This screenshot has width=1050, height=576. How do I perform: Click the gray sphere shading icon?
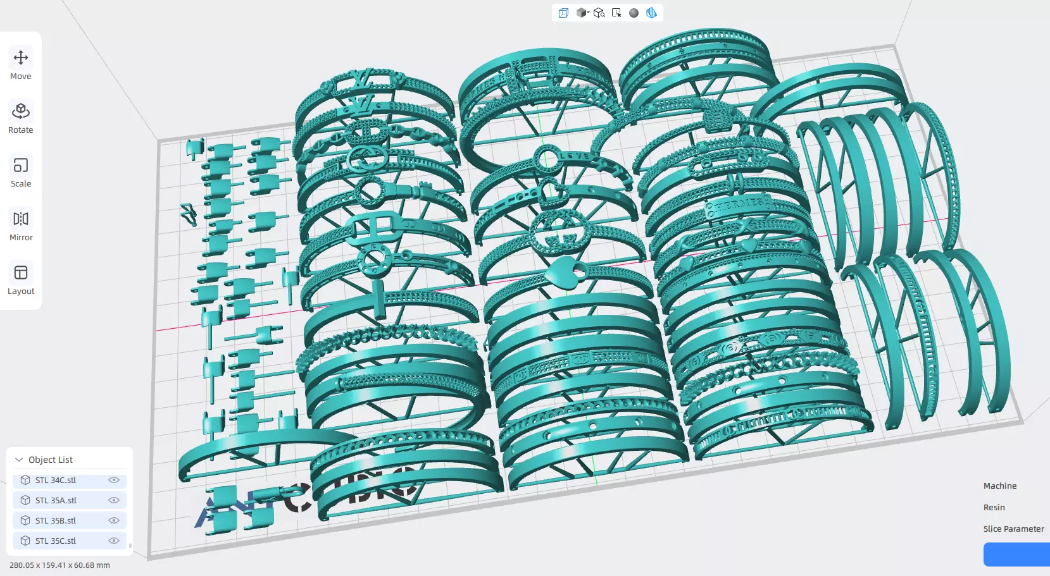point(634,13)
